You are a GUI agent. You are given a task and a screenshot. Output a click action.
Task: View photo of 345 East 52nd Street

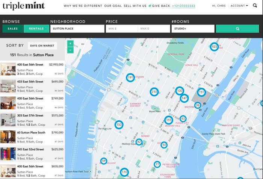(x=8, y=154)
